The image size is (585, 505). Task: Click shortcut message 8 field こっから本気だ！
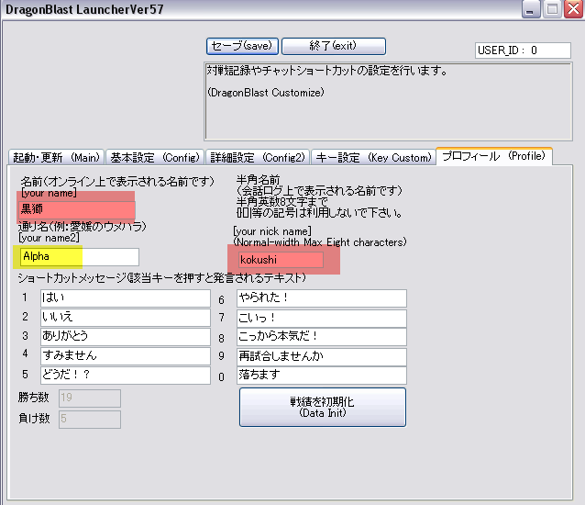(x=322, y=337)
